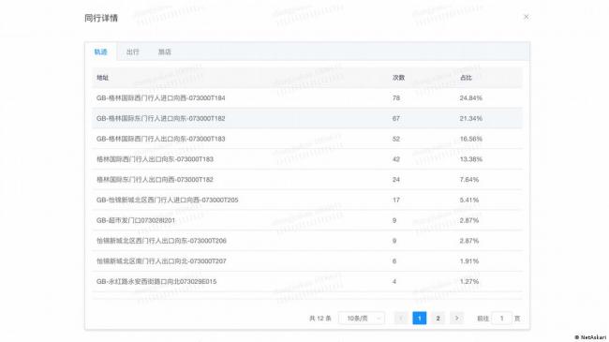Open the 旅店 tab
609x342 pixels.
pyautogui.click(x=165, y=52)
